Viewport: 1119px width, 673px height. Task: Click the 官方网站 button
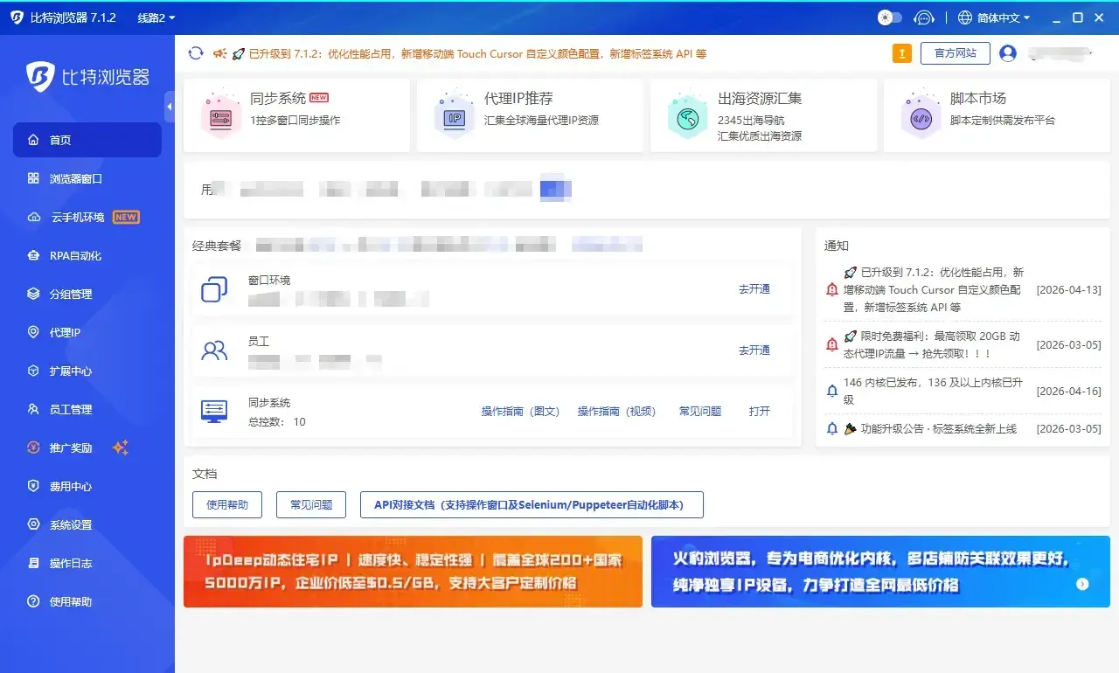(x=955, y=53)
